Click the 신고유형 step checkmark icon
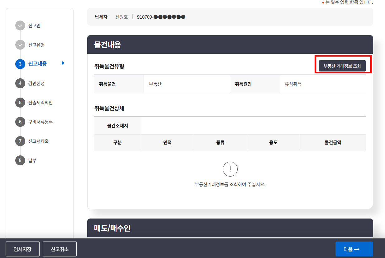The width and height of the screenshot is (385, 258). click(x=20, y=45)
